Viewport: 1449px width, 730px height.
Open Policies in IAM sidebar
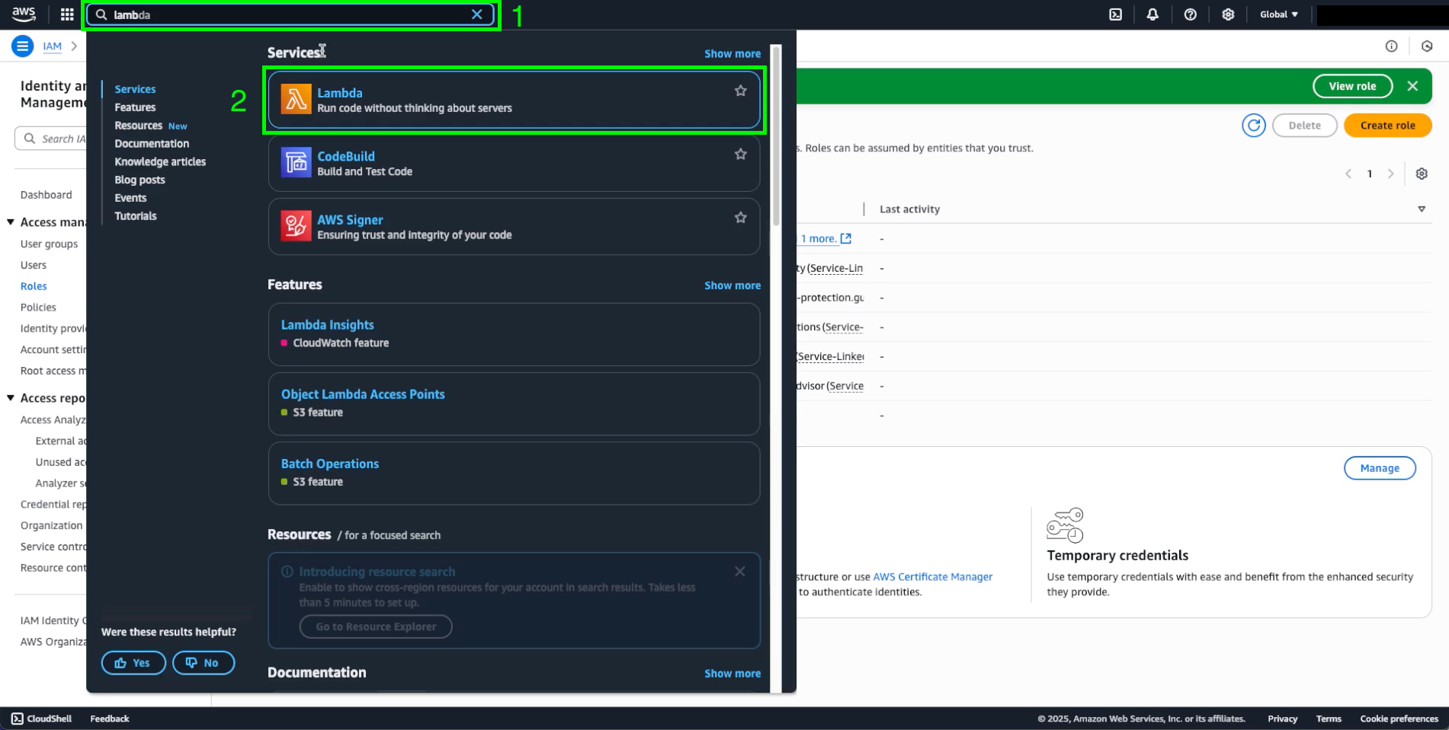(x=38, y=308)
